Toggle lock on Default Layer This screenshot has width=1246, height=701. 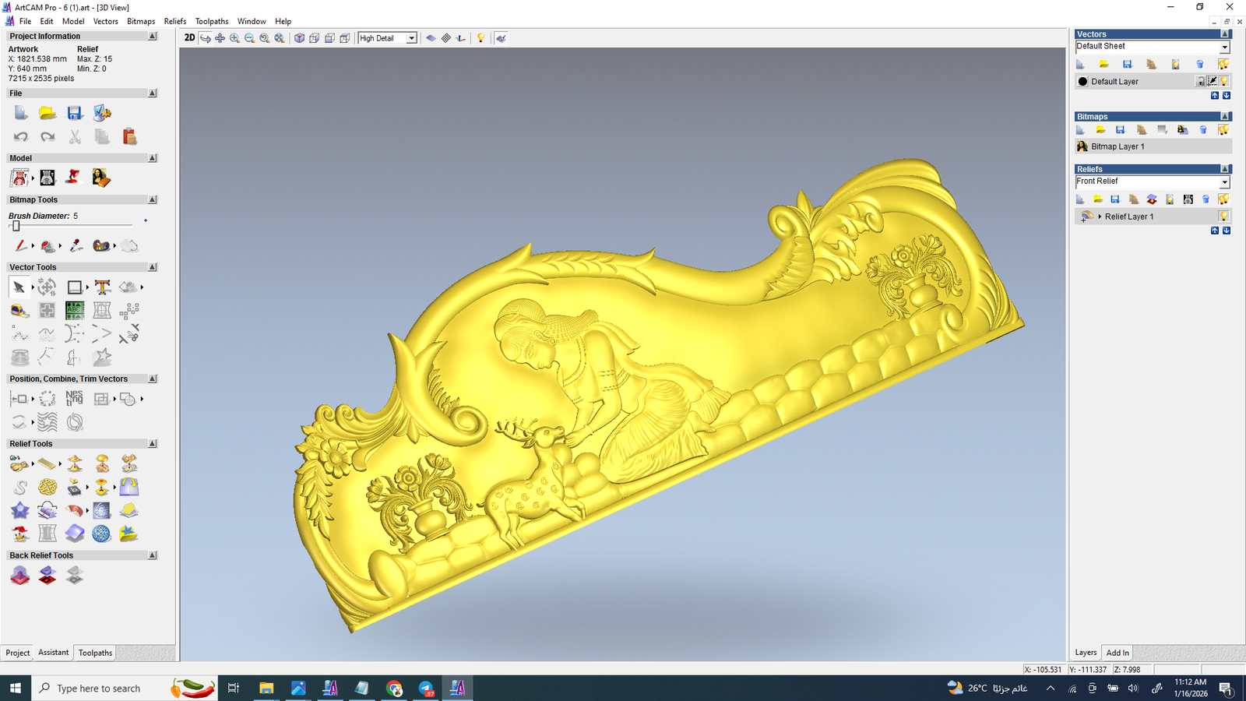[1200, 81]
